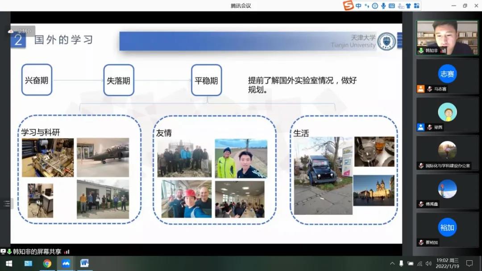This screenshot has width=482, height=271.
Task: Show hidden system tray icons
Action: click(x=392, y=263)
